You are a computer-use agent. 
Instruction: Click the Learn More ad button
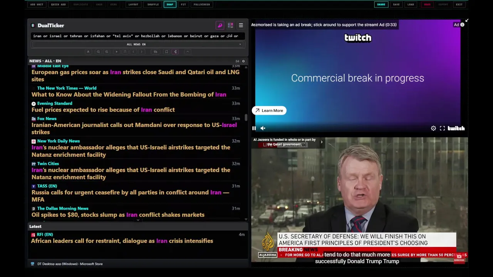[x=269, y=111]
